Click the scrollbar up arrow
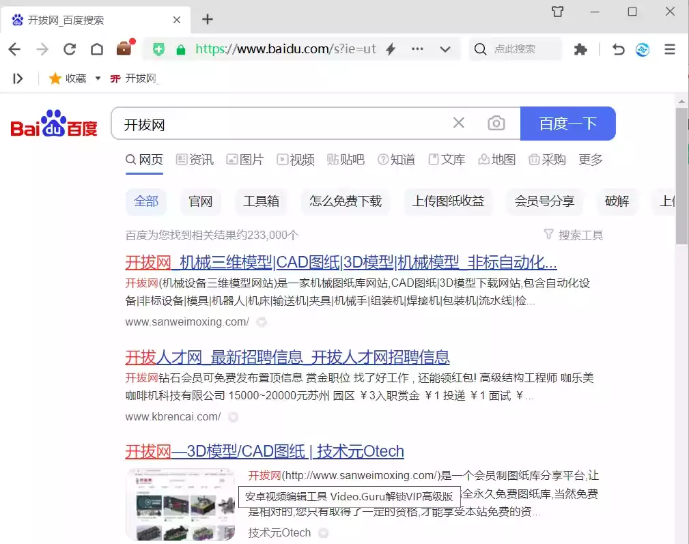689x544 pixels. click(x=681, y=102)
